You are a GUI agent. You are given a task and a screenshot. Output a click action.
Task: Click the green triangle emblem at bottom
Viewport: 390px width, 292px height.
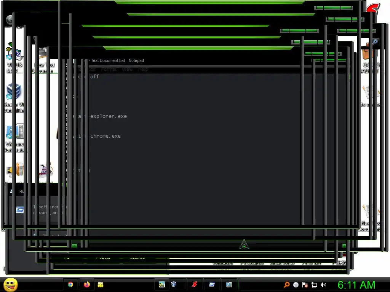pyautogui.click(x=244, y=244)
